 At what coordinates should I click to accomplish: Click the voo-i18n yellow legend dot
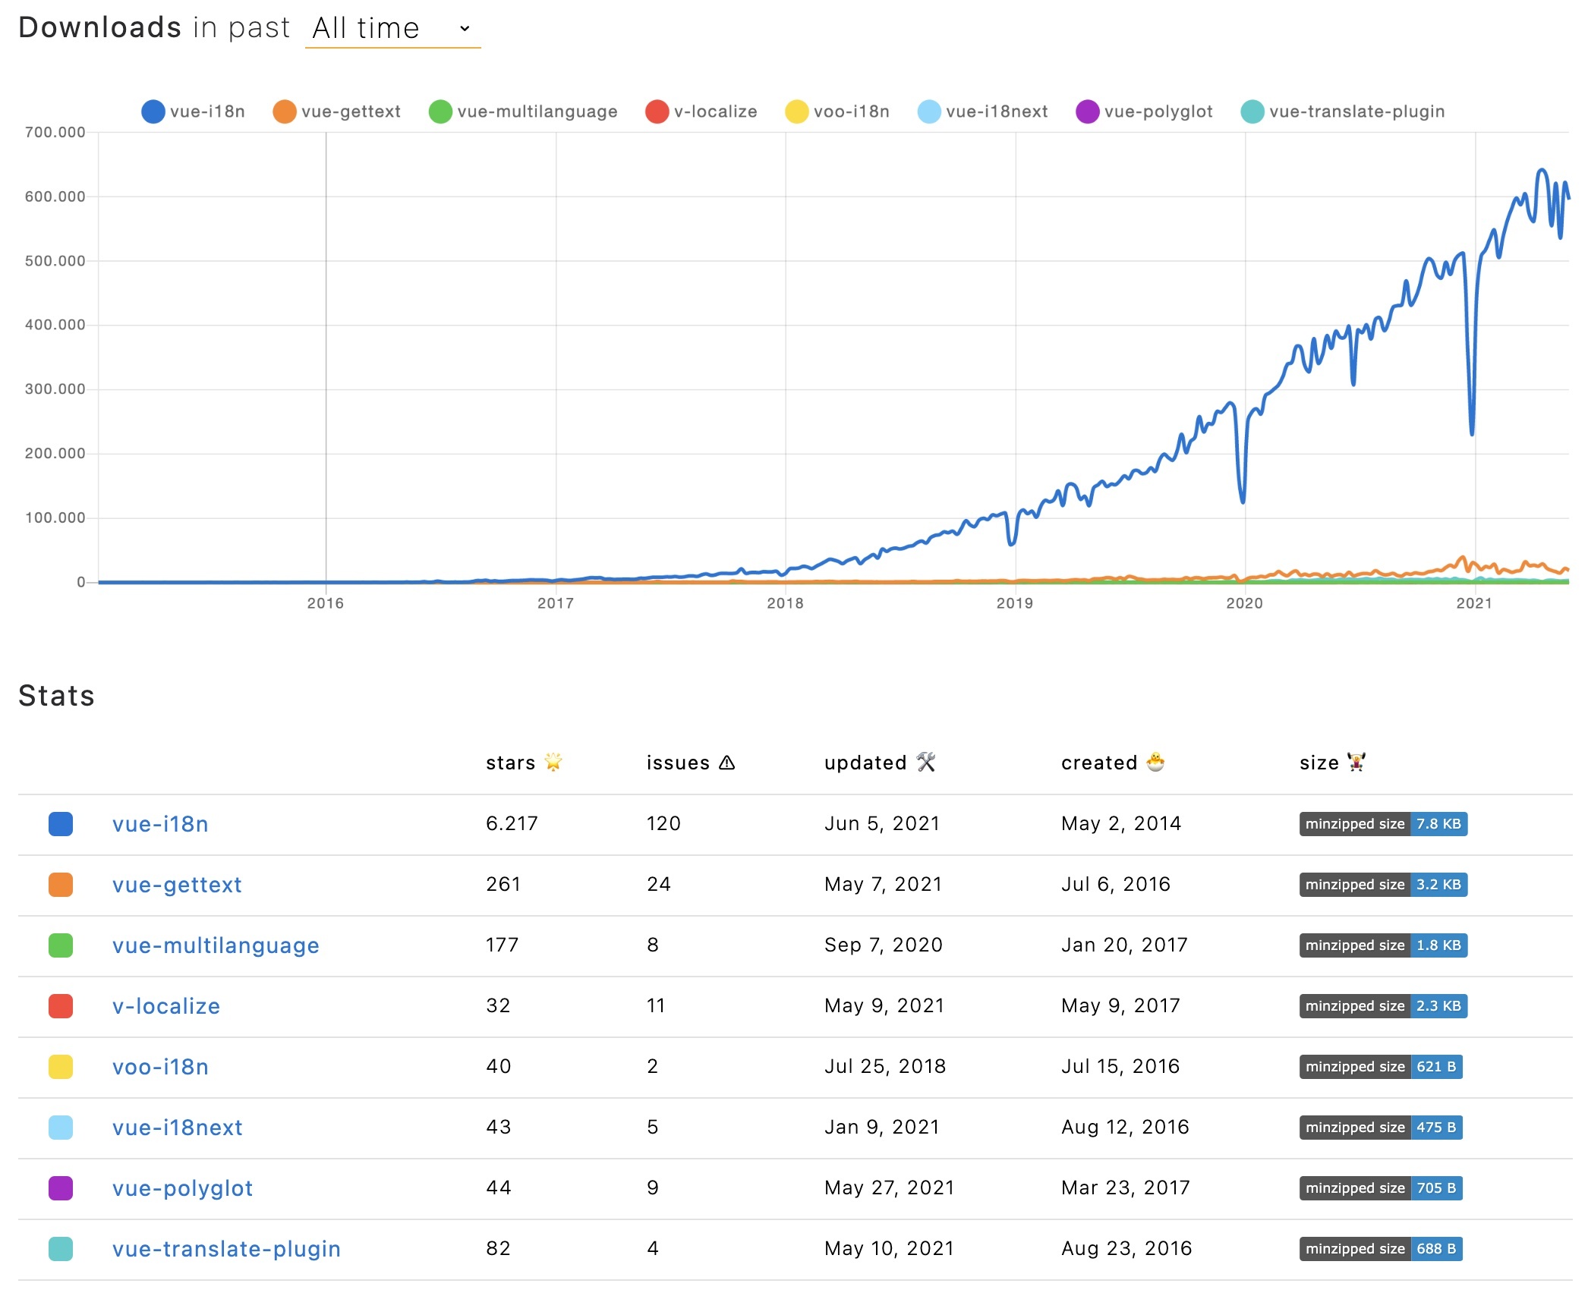[x=796, y=112]
